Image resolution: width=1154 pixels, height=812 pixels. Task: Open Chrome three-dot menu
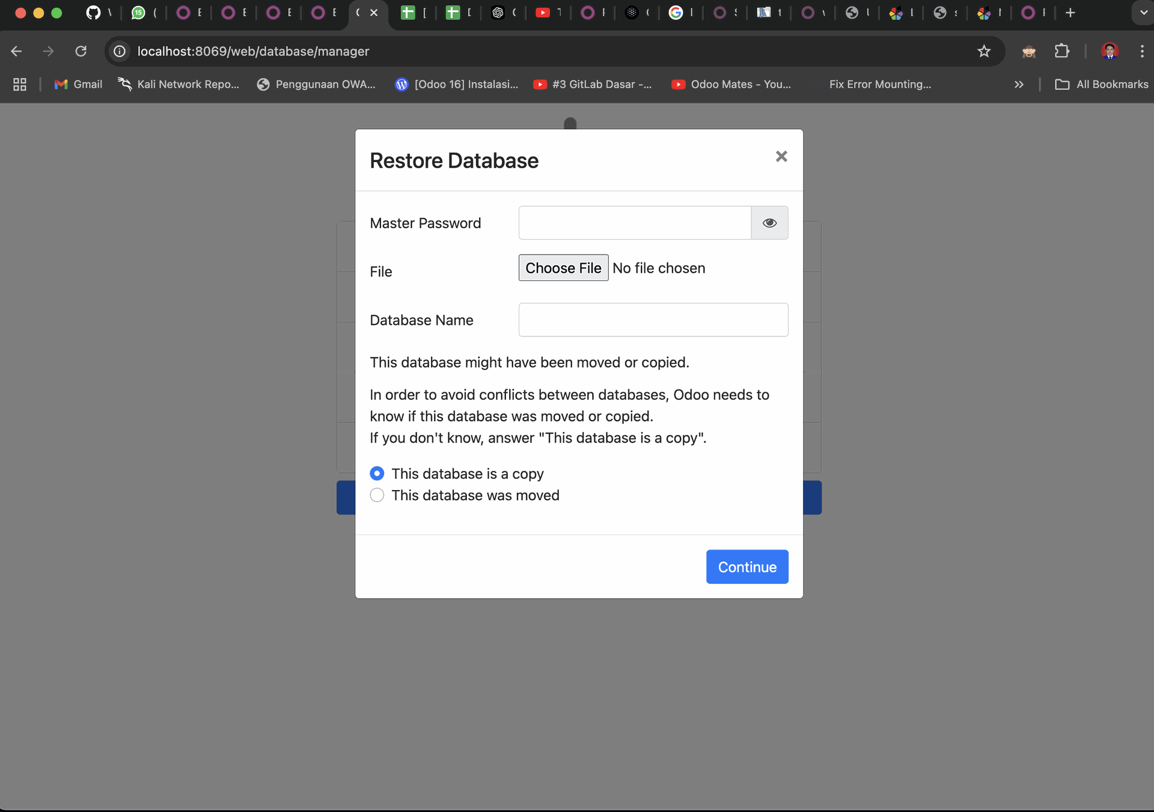[1141, 52]
